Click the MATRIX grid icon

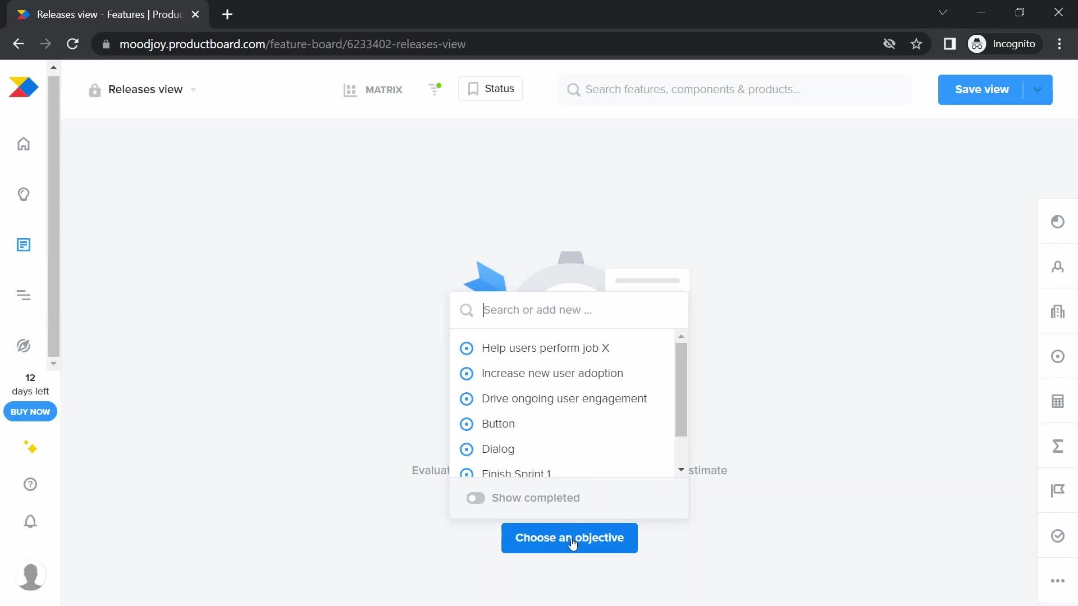click(x=350, y=90)
